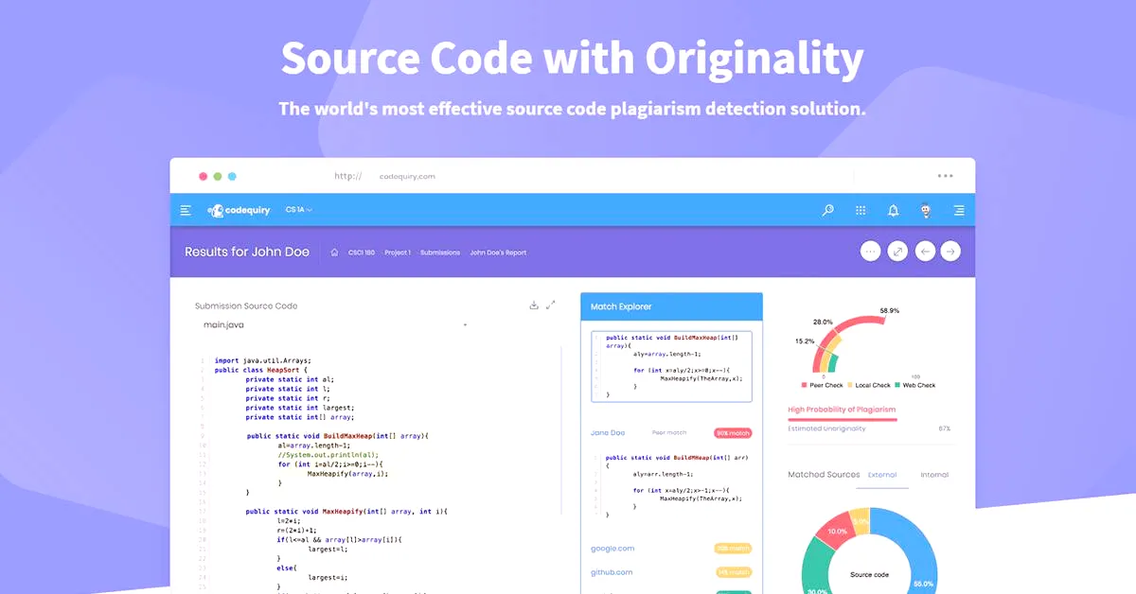Click the Match Explorer header
The image size is (1136, 594).
(x=671, y=306)
